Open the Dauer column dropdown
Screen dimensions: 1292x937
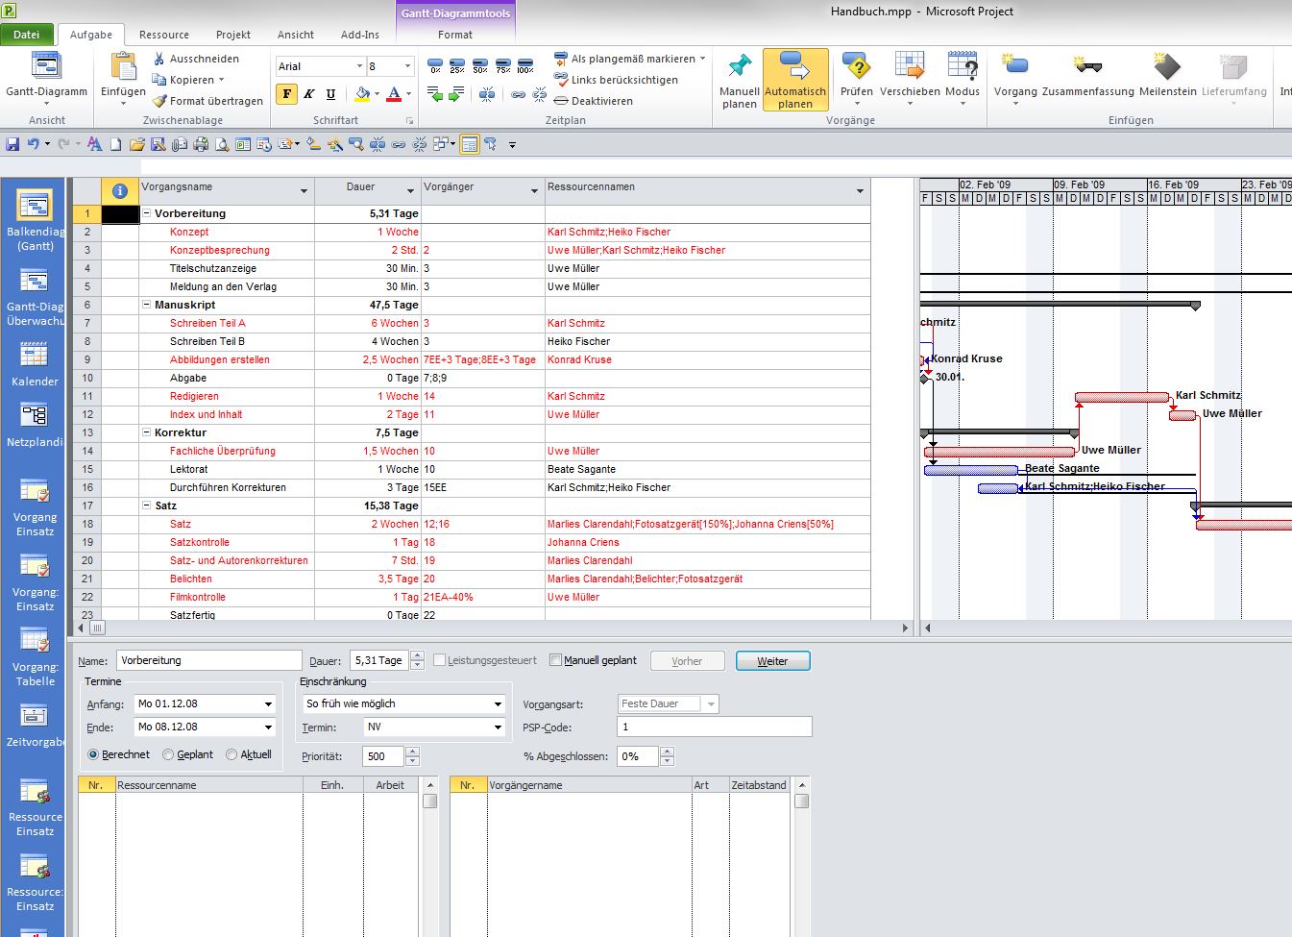coord(410,191)
